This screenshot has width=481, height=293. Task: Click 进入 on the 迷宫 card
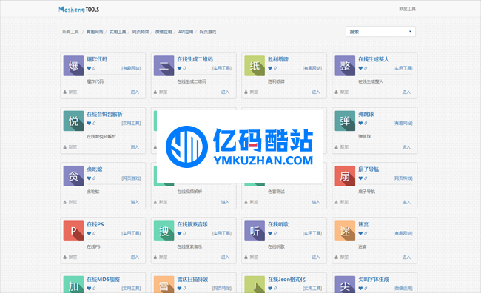pos(406,257)
